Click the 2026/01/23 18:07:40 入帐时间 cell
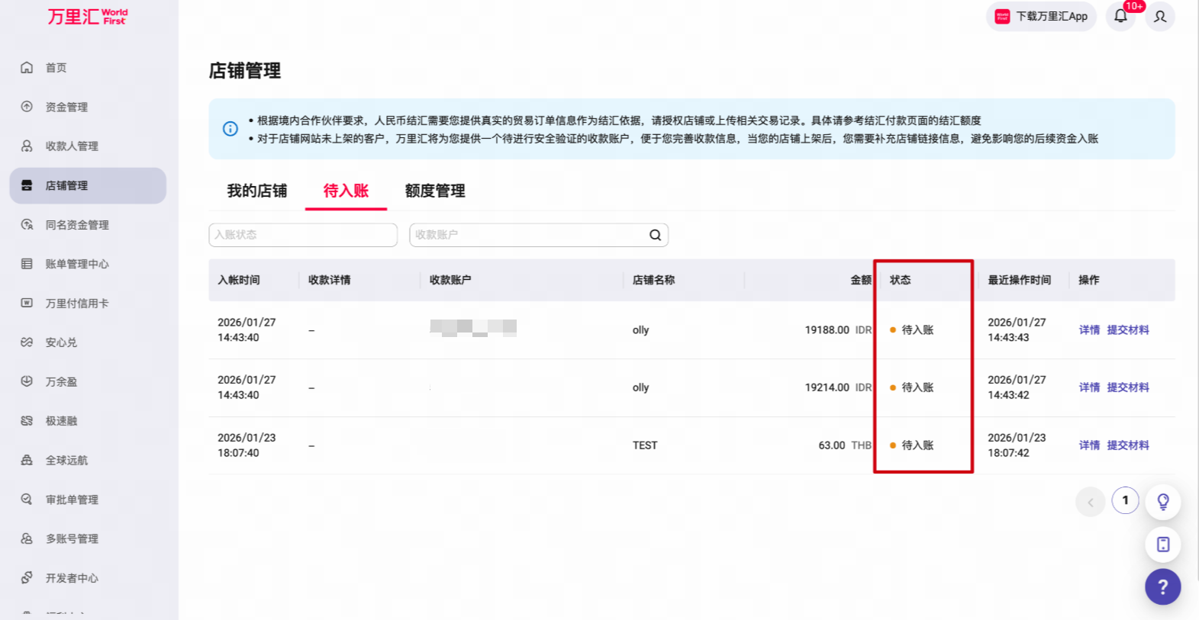 tap(247, 445)
